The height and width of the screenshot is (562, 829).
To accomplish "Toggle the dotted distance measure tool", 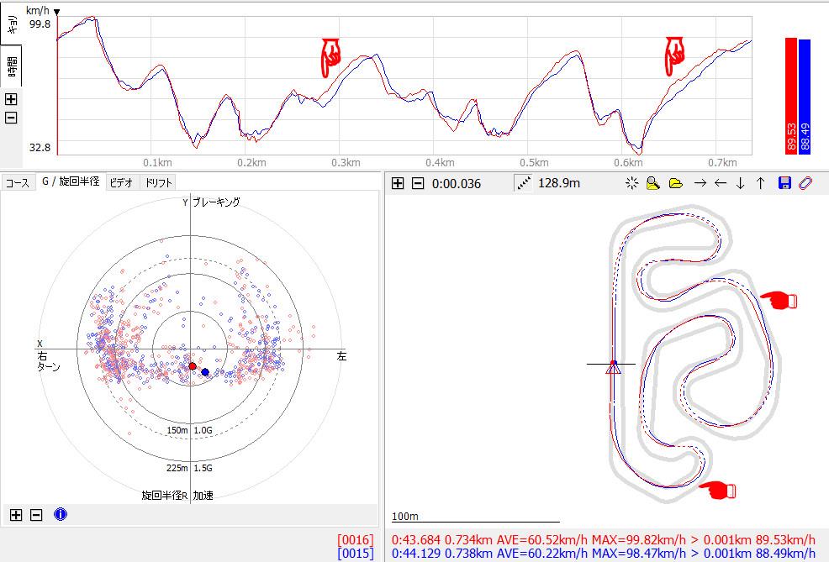I will 524,183.
